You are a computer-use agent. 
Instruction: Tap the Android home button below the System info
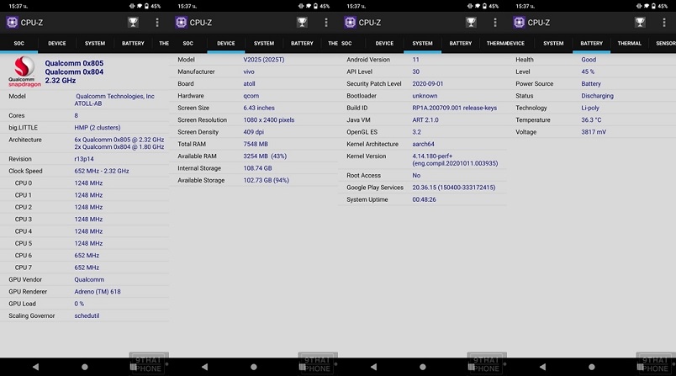click(x=422, y=367)
